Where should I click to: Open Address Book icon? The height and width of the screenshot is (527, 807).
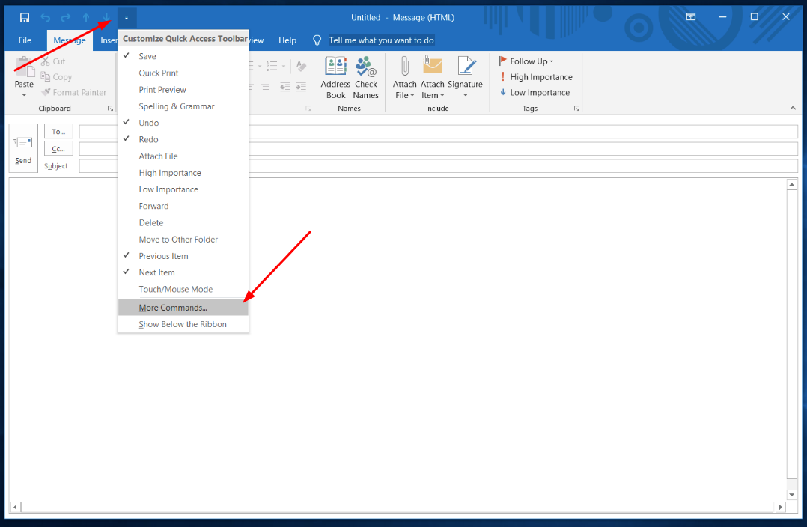coord(335,67)
